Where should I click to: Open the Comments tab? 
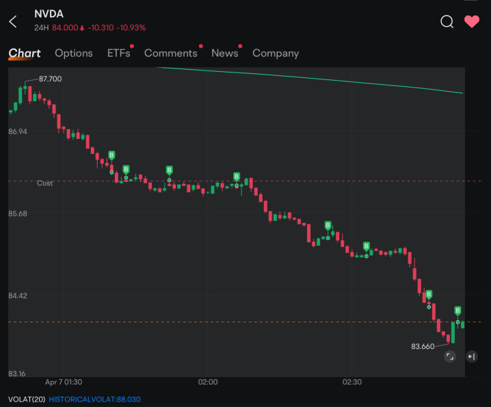click(171, 53)
